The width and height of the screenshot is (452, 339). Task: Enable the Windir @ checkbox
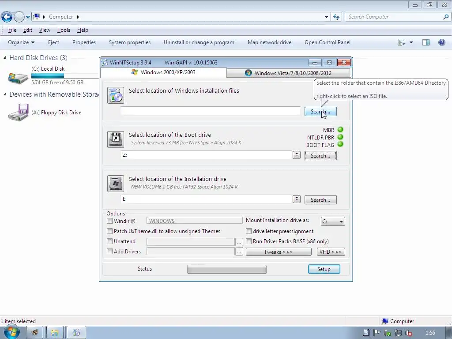(x=109, y=221)
